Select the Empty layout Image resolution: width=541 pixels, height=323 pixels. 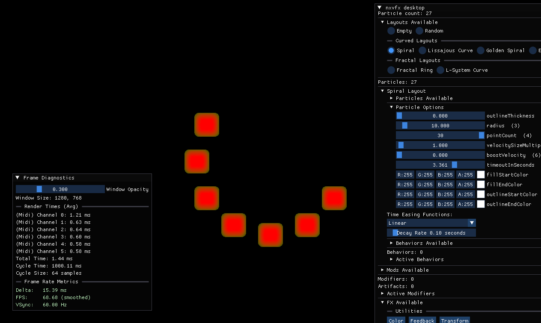[x=391, y=31]
